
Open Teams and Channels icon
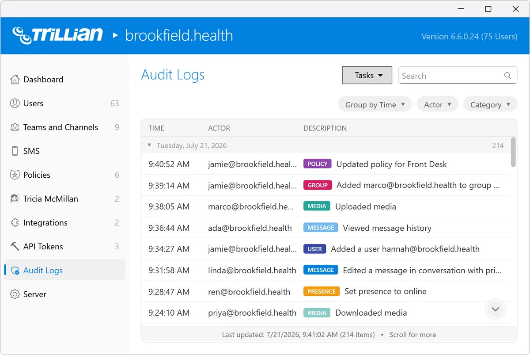[15, 127]
